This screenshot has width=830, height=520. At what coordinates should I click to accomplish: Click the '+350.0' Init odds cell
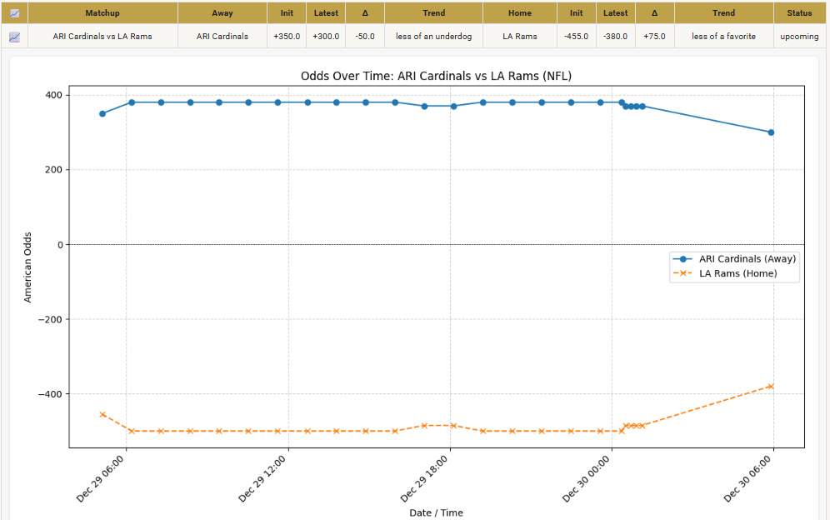click(x=286, y=36)
